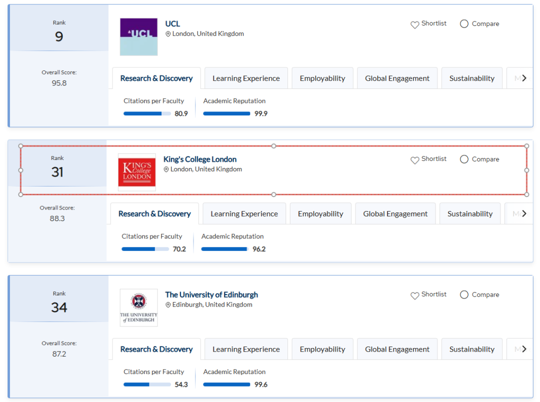Click the location pin beside UCL's London address
Image resolution: width=540 pixels, height=402 pixels.
coord(168,34)
